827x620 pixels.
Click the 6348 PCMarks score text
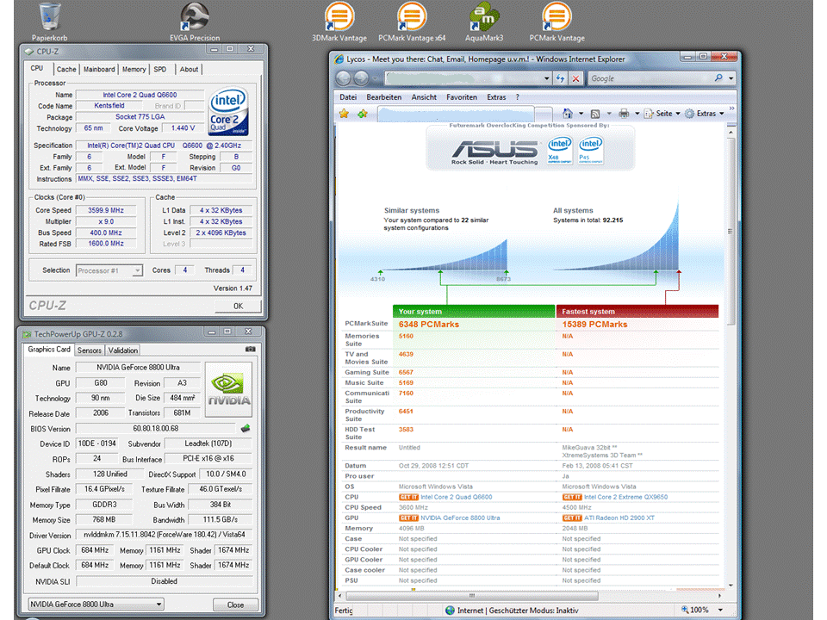pyautogui.click(x=429, y=325)
